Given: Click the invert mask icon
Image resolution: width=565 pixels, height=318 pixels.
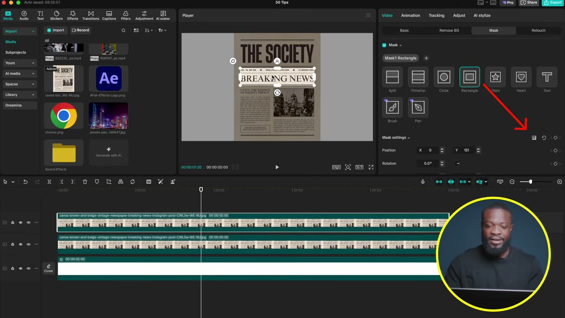Looking at the screenshot, I should pos(534,138).
